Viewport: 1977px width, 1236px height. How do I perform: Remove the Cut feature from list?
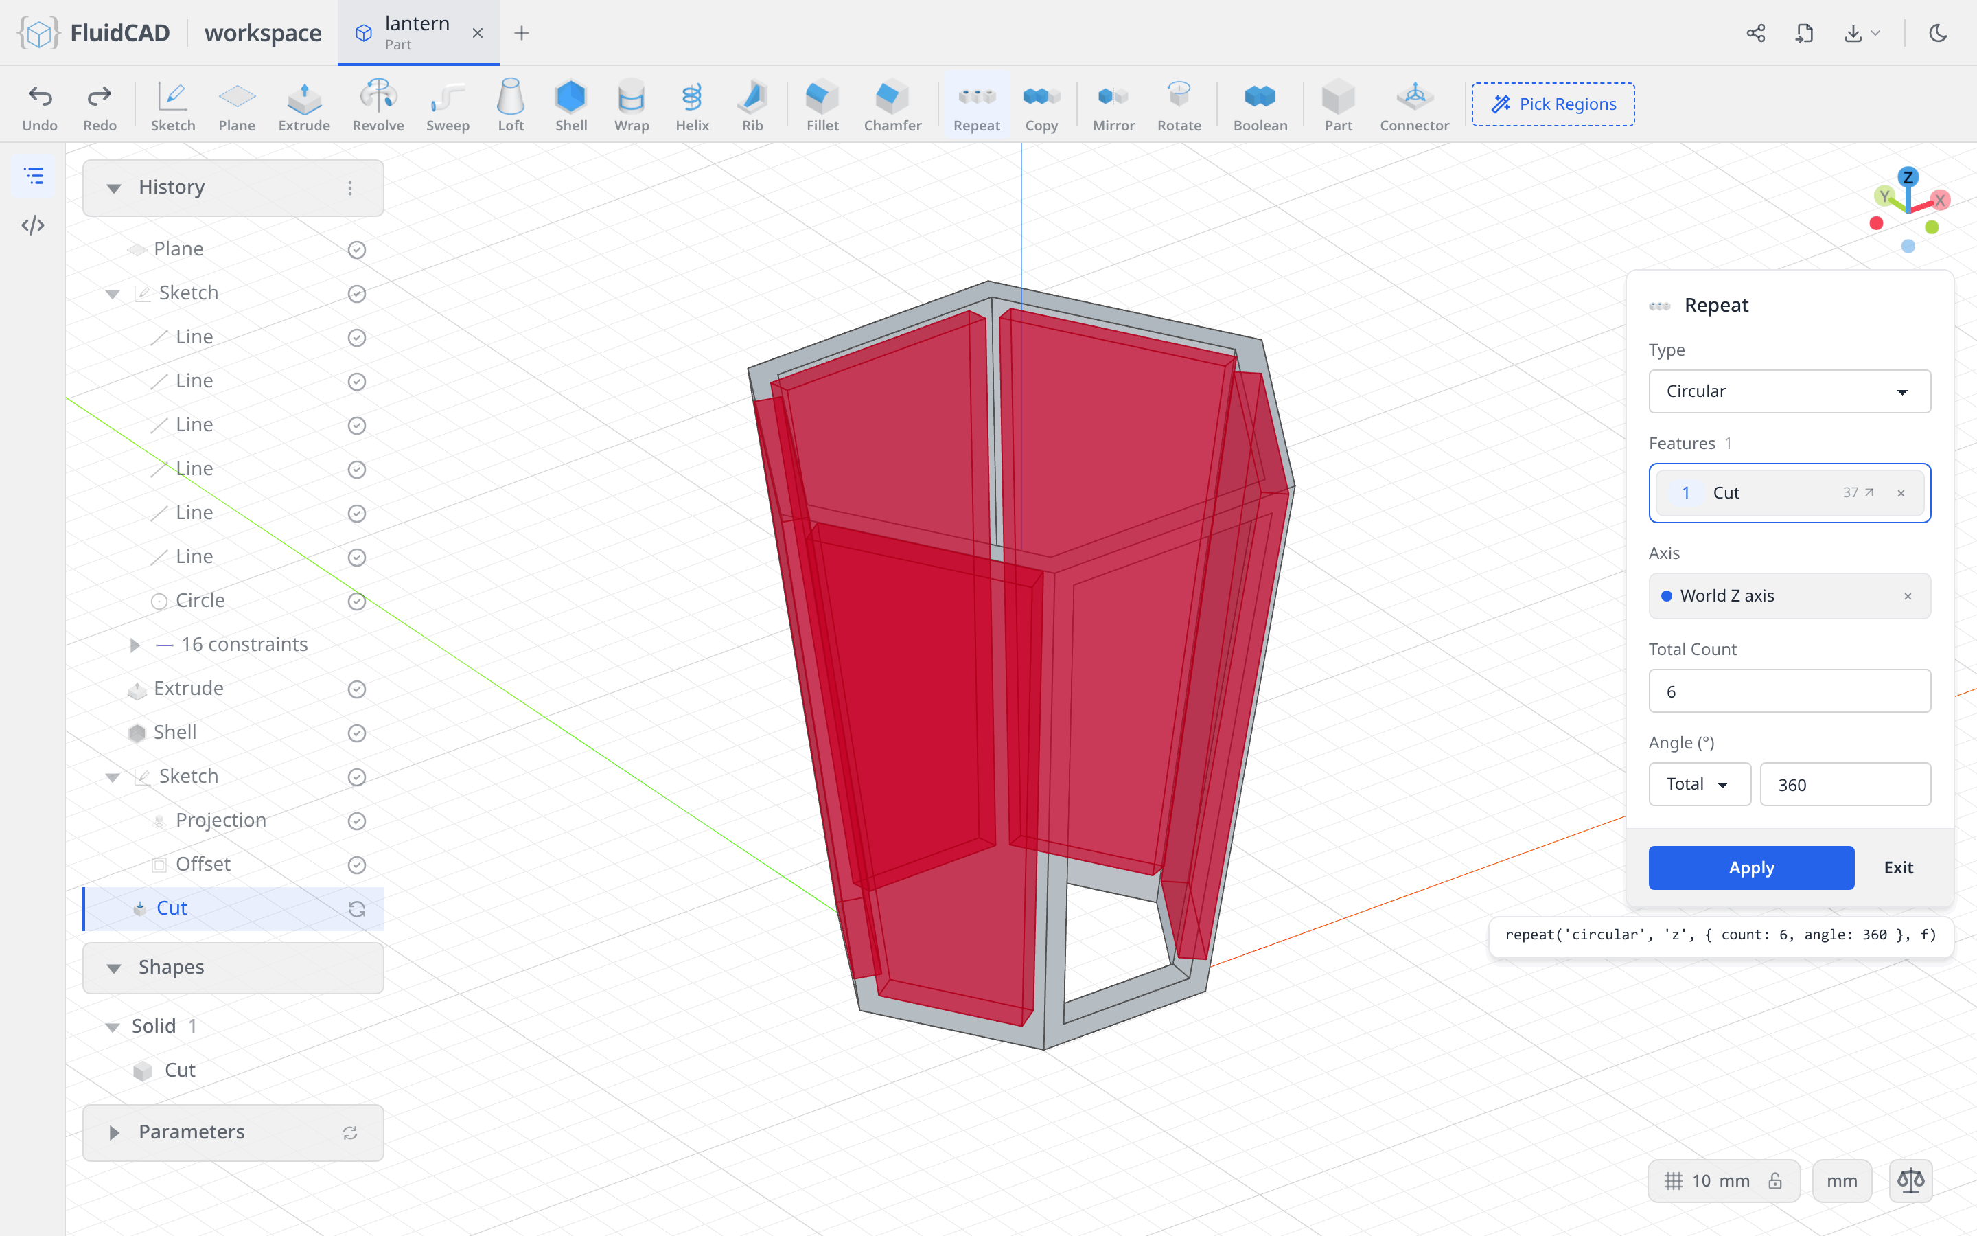1901,493
